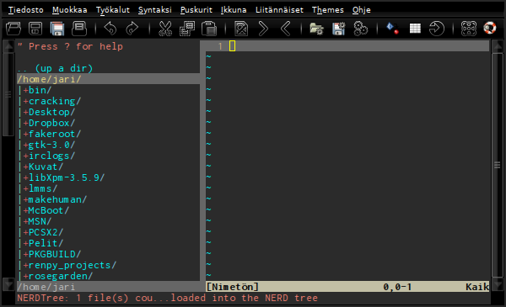This screenshot has width=506, height=307.
Task: Click the Make build icon
Action: click(393, 29)
